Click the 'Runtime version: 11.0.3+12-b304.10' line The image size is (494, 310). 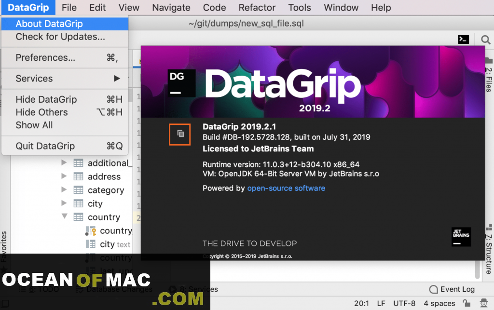tap(281, 164)
